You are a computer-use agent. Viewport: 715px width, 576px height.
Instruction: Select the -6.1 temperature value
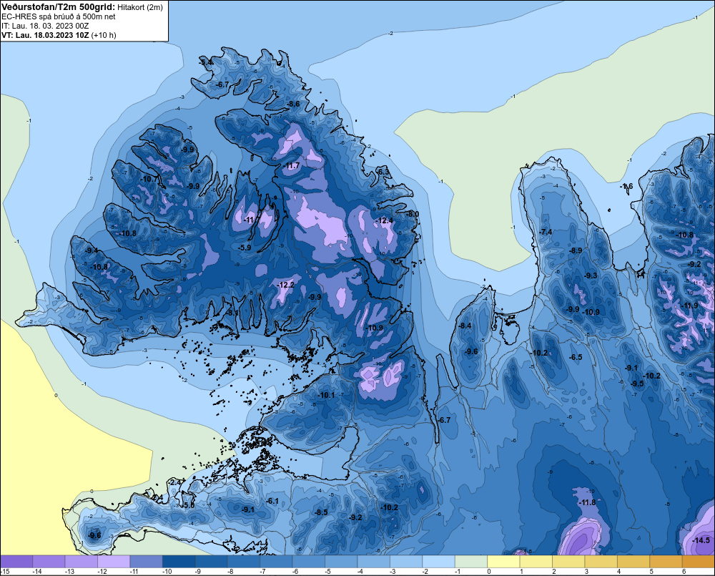(272, 501)
